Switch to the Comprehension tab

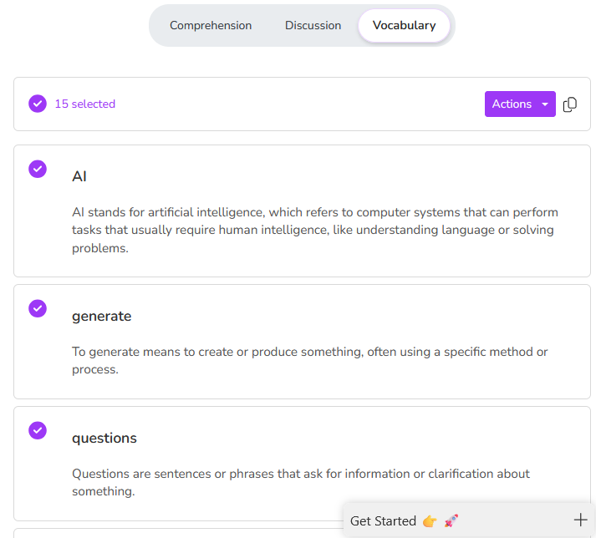click(211, 26)
